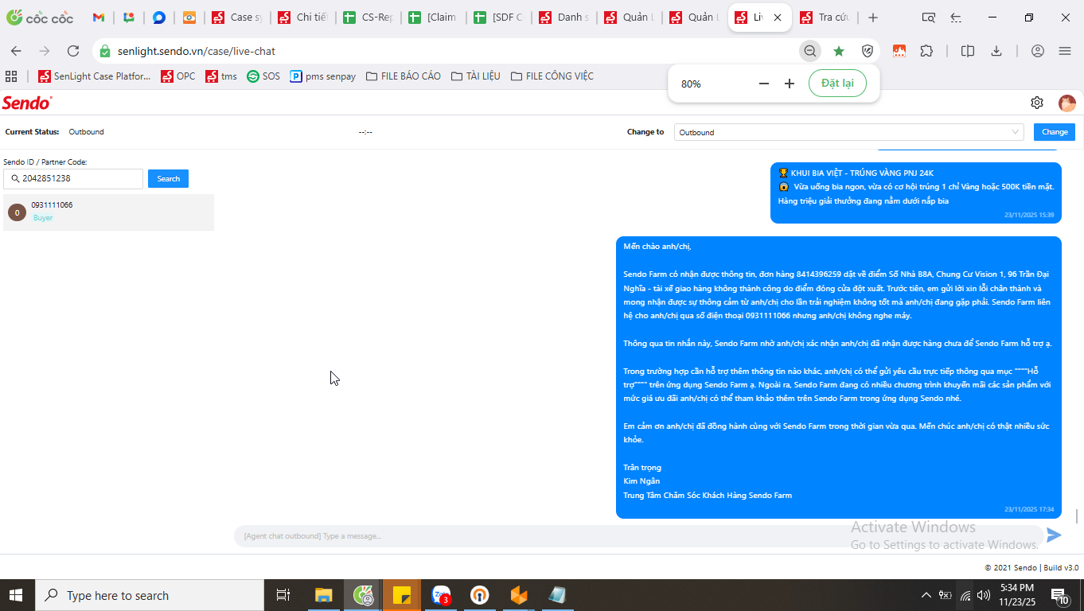Open the pms senpay bookmark
The height and width of the screenshot is (611, 1084).
(x=322, y=76)
